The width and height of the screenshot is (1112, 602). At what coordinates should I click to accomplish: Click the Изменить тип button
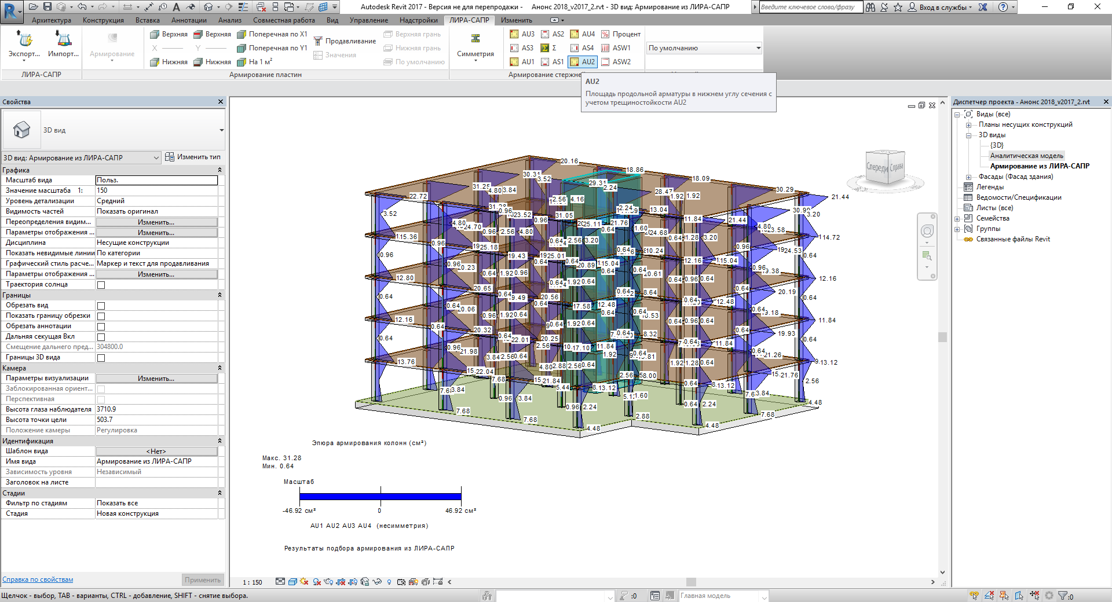[193, 157]
